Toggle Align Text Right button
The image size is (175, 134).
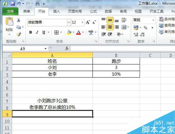tap(117, 27)
